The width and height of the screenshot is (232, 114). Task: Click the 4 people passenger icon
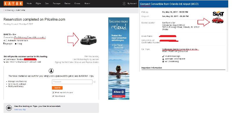[4, 44]
